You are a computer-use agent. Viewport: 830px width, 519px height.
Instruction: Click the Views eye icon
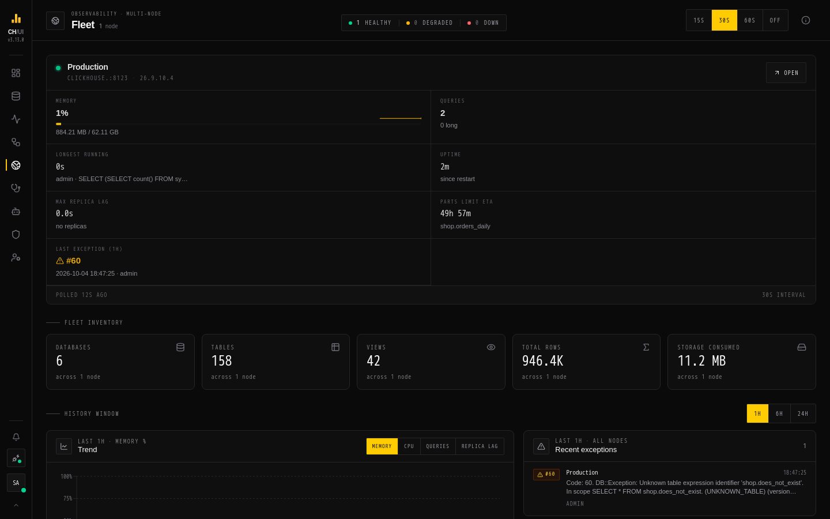[491, 347]
